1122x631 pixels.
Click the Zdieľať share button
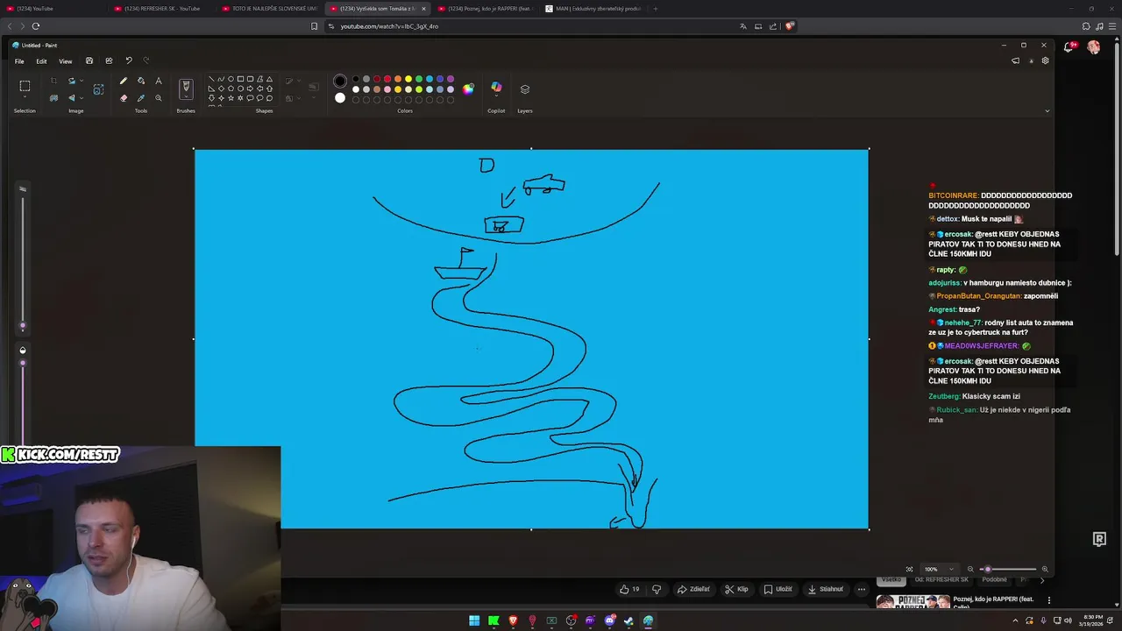pyautogui.click(x=693, y=589)
